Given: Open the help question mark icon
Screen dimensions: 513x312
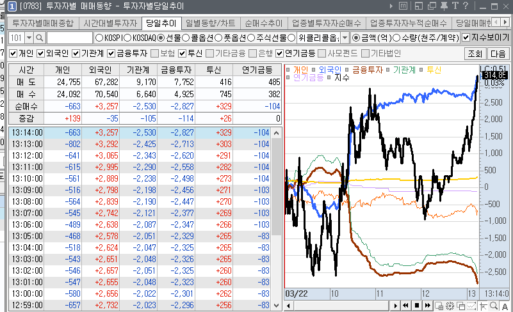Looking at the screenshot, I should click(465, 6).
